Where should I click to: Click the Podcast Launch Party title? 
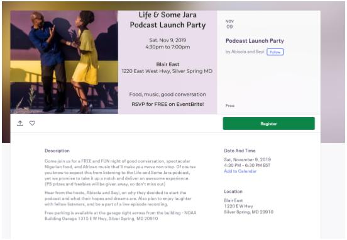(x=255, y=41)
